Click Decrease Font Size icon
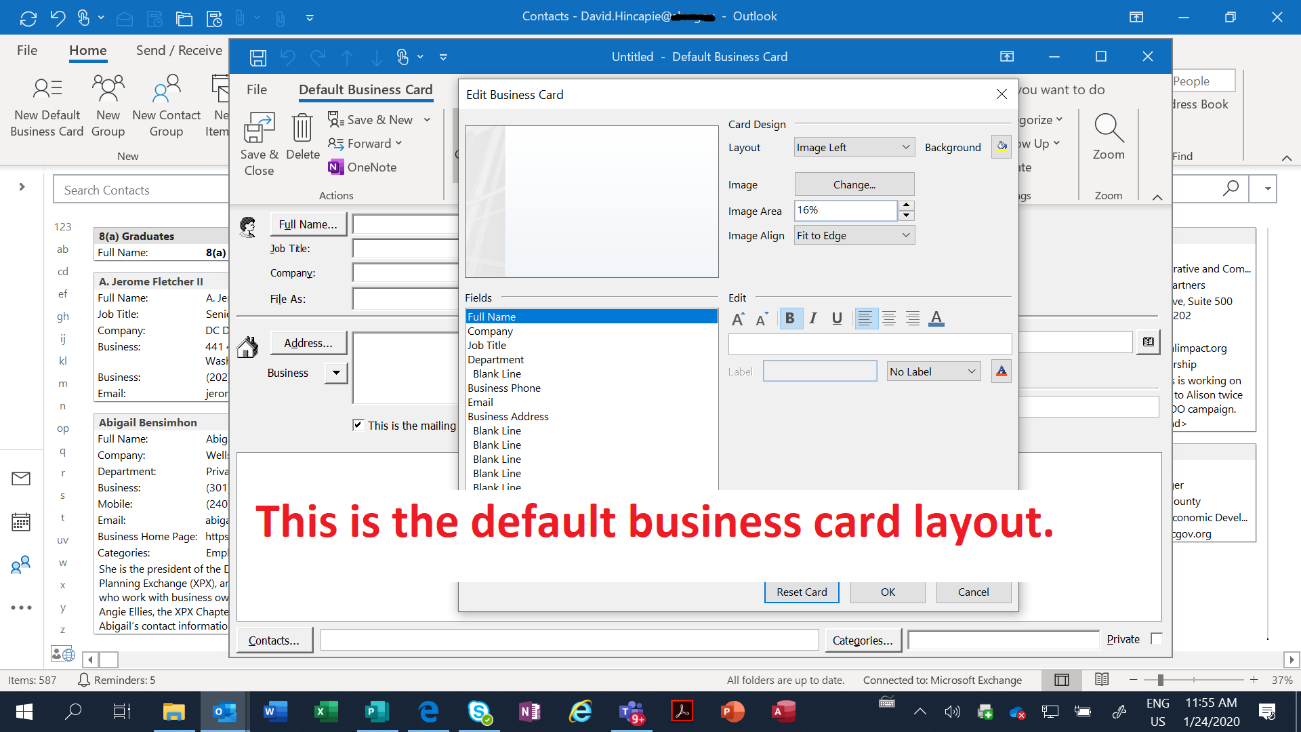Image resolution: width=1301 pixels, height=732 pixels. pos(762,319)
